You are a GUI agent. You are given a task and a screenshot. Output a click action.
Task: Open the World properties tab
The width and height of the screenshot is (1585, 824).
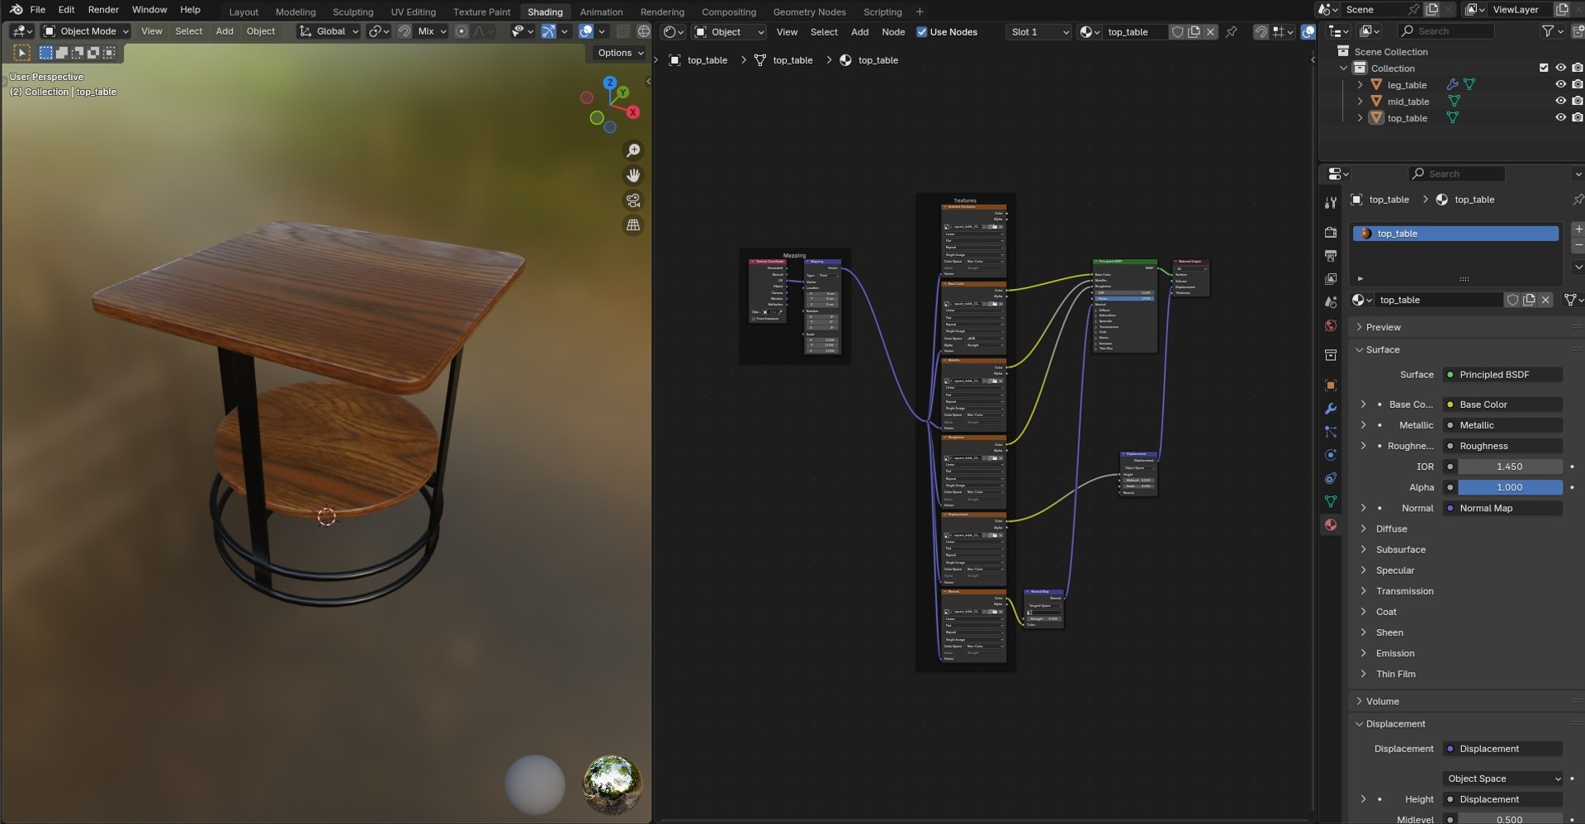point(1331,326)
